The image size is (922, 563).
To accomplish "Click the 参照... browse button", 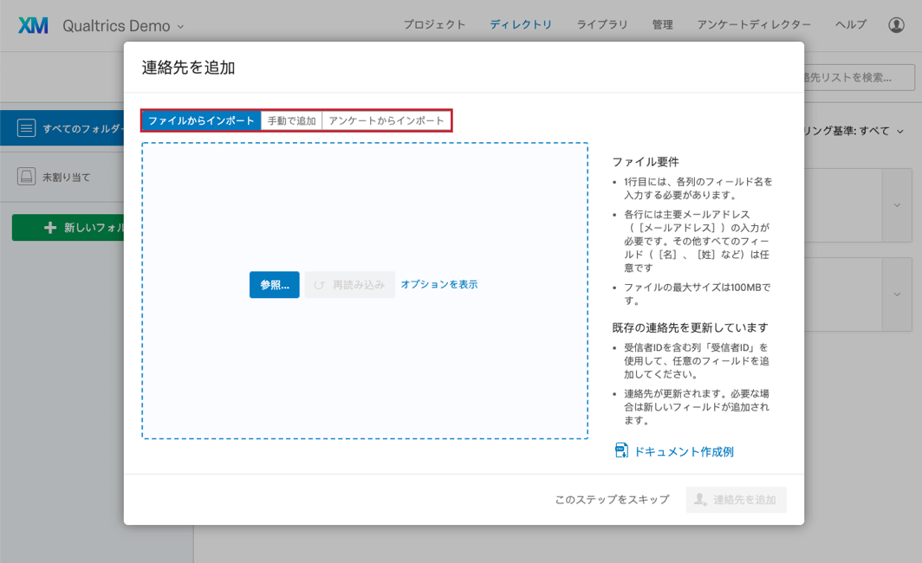I will (274, 284).
